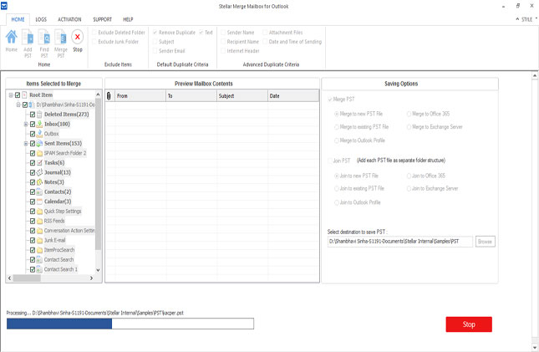Viewport: 539px width, 352px height.
Task: Click the folder tree scroll up arrow
Action: tap(98, 94)
